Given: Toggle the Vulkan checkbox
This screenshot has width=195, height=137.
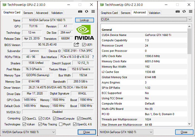Looking at the screenshot, I should click(24, 124).
